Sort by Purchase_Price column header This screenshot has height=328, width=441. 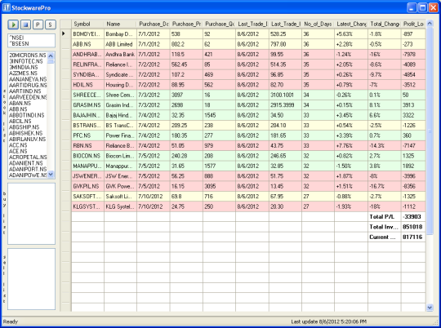(186, 24)
